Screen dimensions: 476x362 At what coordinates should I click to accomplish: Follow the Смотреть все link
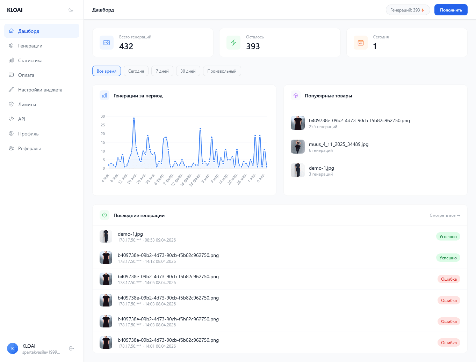(x=445, y=215)
